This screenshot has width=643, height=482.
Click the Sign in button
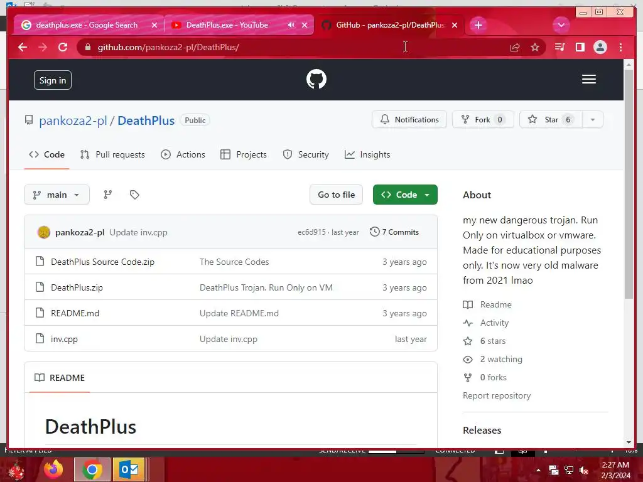coord(53,80)
